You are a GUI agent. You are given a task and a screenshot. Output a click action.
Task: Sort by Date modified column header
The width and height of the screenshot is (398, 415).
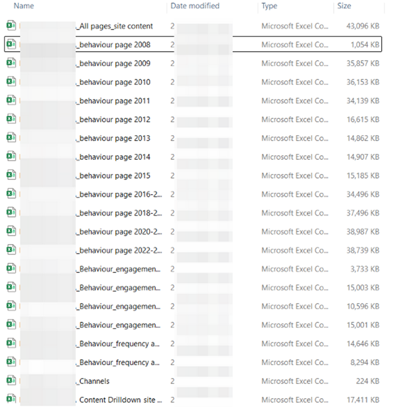click(195, 6)
